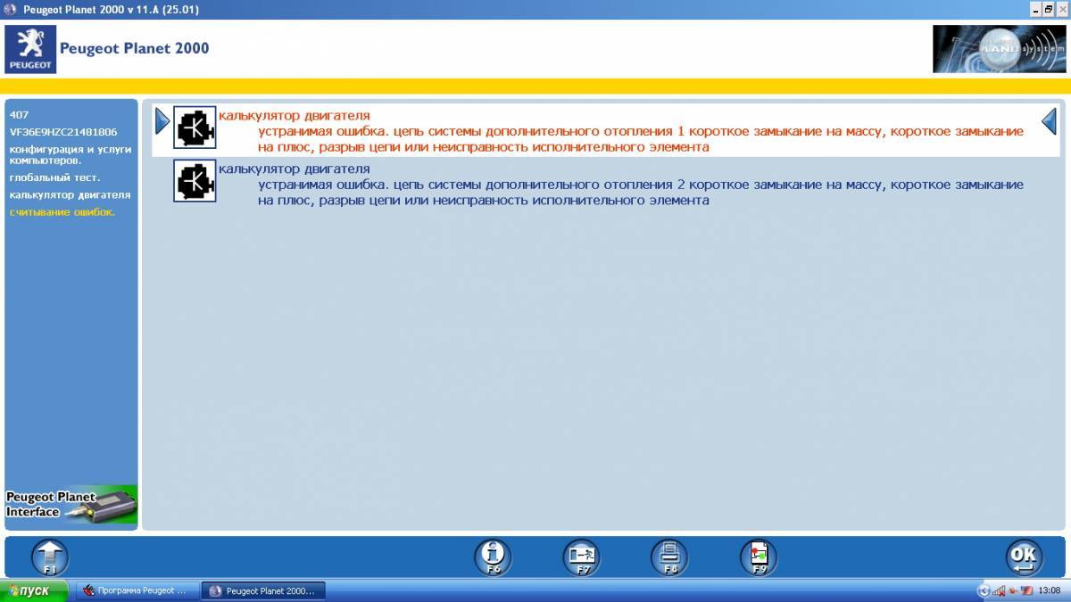Confirm with the OK button
This screenshot has width=1071, height=602.
[x=1024, y=557]
